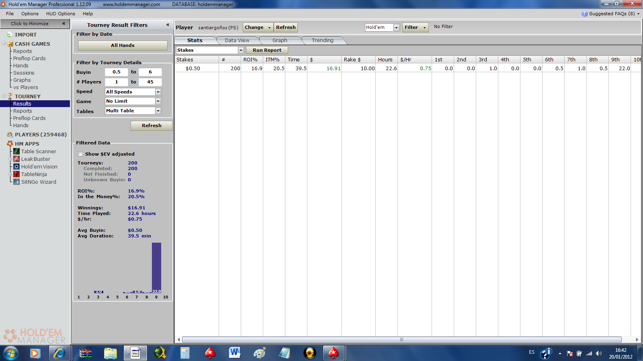Click the minimum Buyin field

(117, 72)
